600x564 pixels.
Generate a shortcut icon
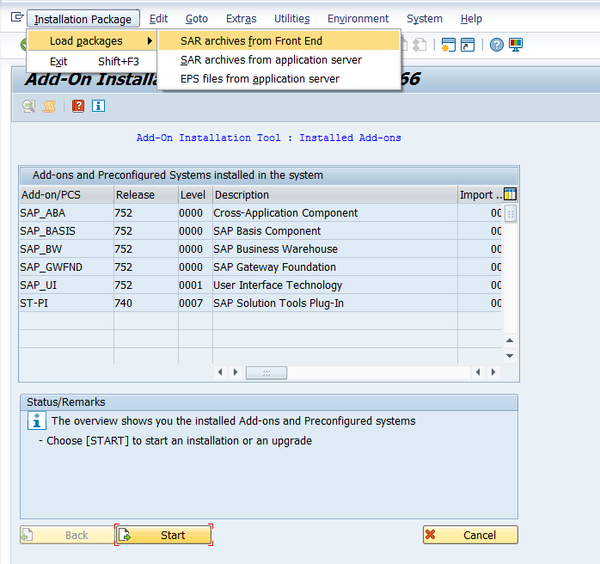pos(468,45)
